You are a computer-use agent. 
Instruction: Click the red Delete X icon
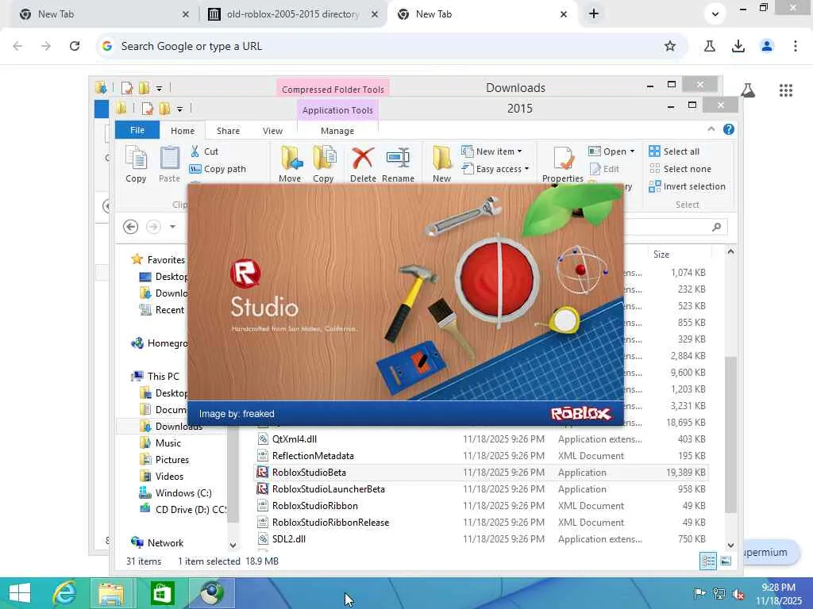(362, 158)
